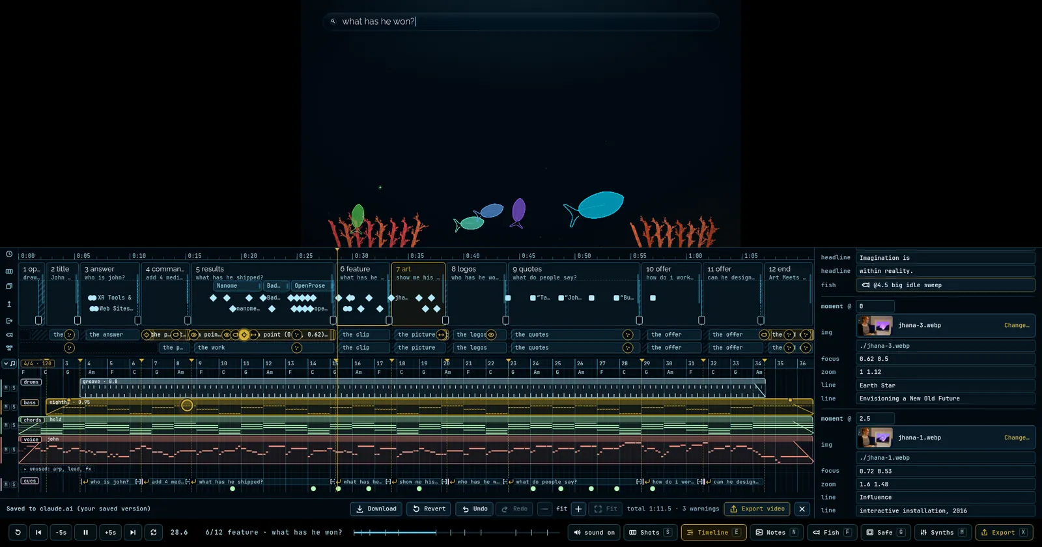Image resolution: width=1042 pixels, height=547 pixels.
Task: Click the 'what has he won?' search field
Action: click(521, 21)
